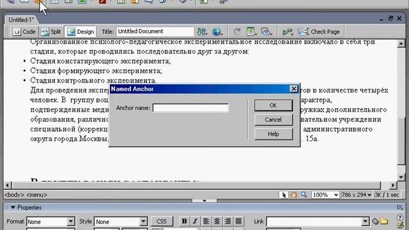Open the 100% zoom level dropdown
Viewport: 409px width, 230px height.
click(325, 195)
